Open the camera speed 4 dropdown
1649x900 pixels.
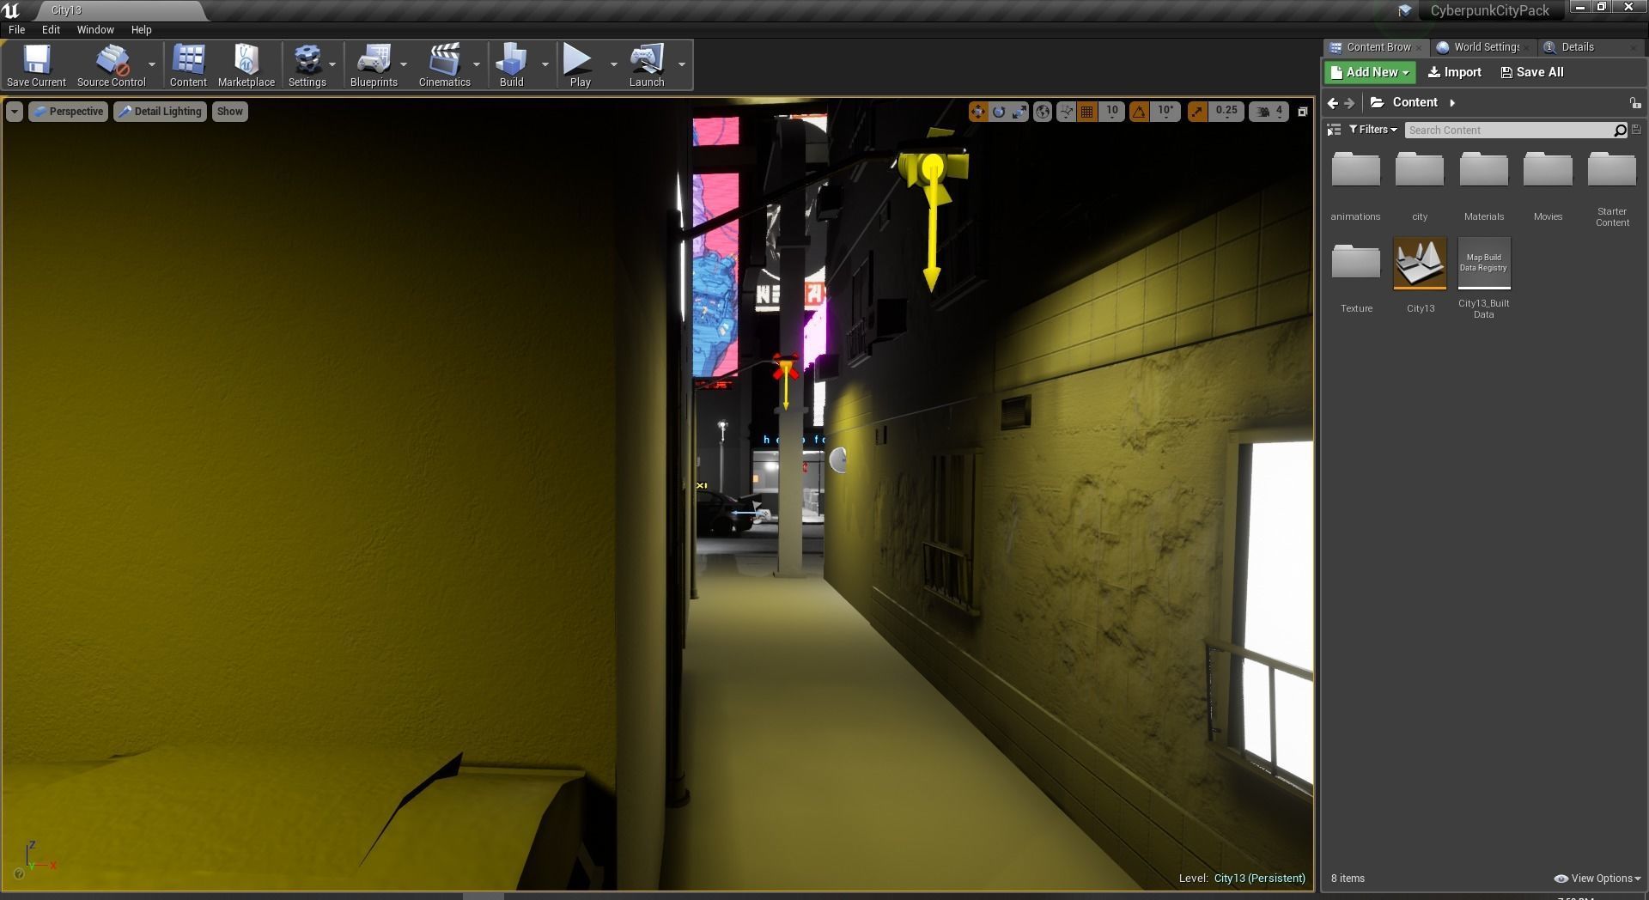coord(1269,112)
